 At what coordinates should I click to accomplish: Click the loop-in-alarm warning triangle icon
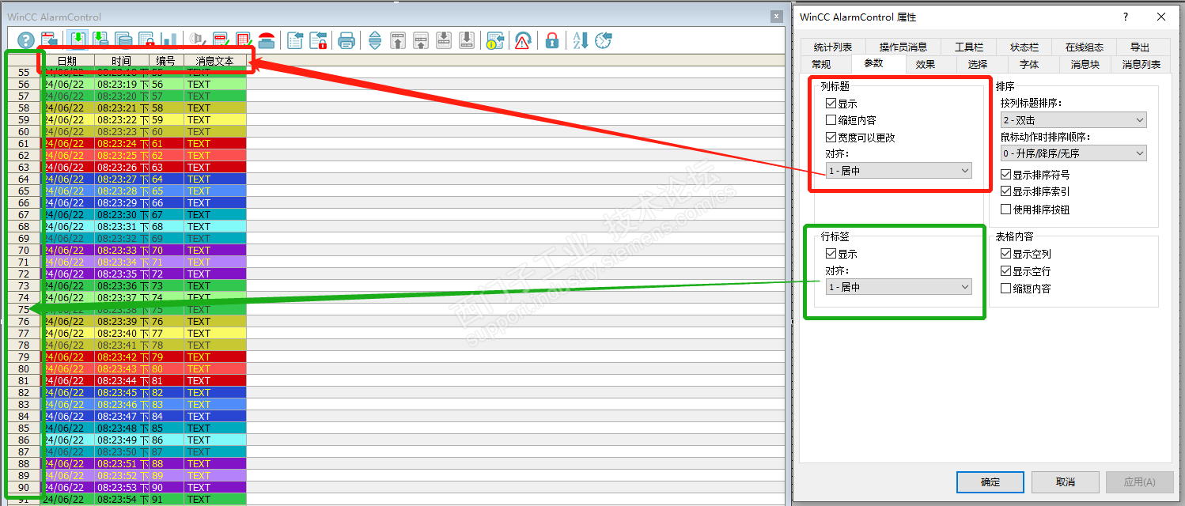(x=523, y=40)
